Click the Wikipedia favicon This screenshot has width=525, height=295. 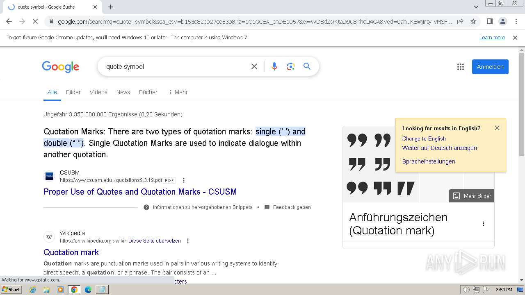click(49, 237)
